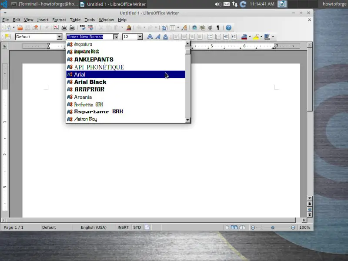Image resolution: width=348 pixels, height=261 pixels.
Task: Export directly as PDF icon
Action: 56,27
